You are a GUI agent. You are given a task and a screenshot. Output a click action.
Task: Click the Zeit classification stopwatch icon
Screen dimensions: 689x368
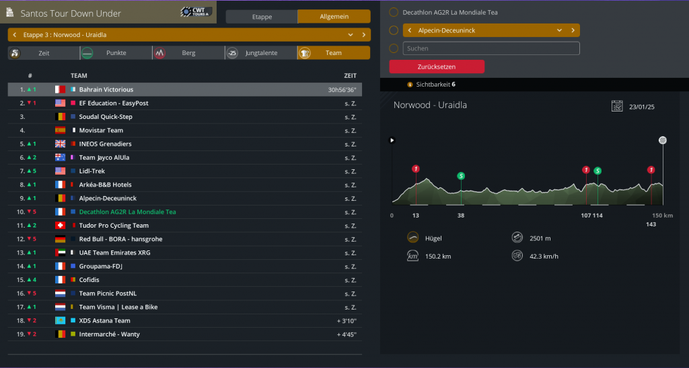(x=16, y=53)
